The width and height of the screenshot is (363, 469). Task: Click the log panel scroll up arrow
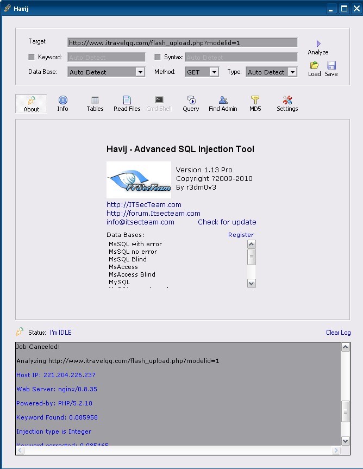coord(346,347)
